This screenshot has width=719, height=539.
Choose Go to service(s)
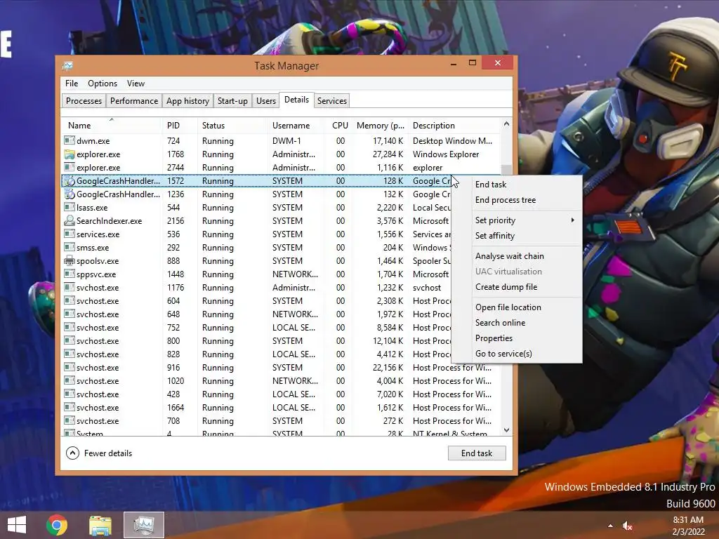(503, 354)
